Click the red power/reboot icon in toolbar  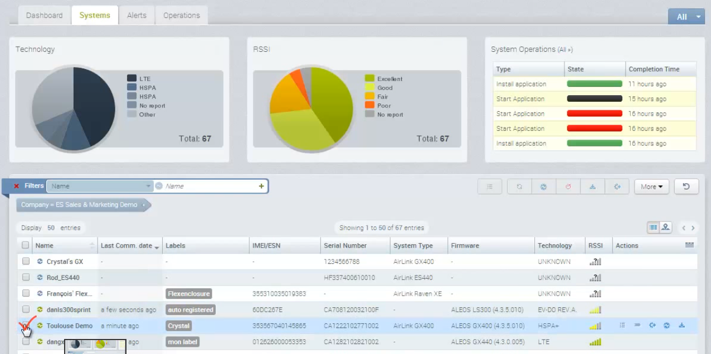pyautogui.click(x=568, y=187)
